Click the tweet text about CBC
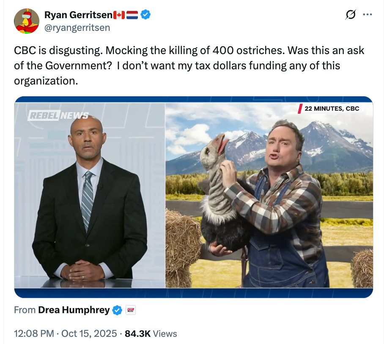This screenshot has height=344, width=384. click(189, 66)
